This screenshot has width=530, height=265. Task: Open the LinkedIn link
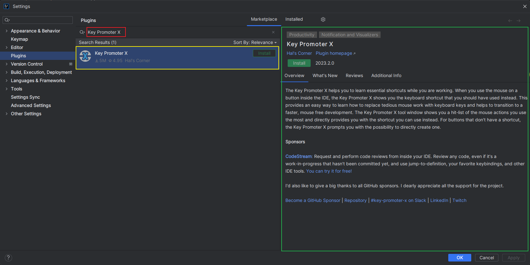pos(439,200)
